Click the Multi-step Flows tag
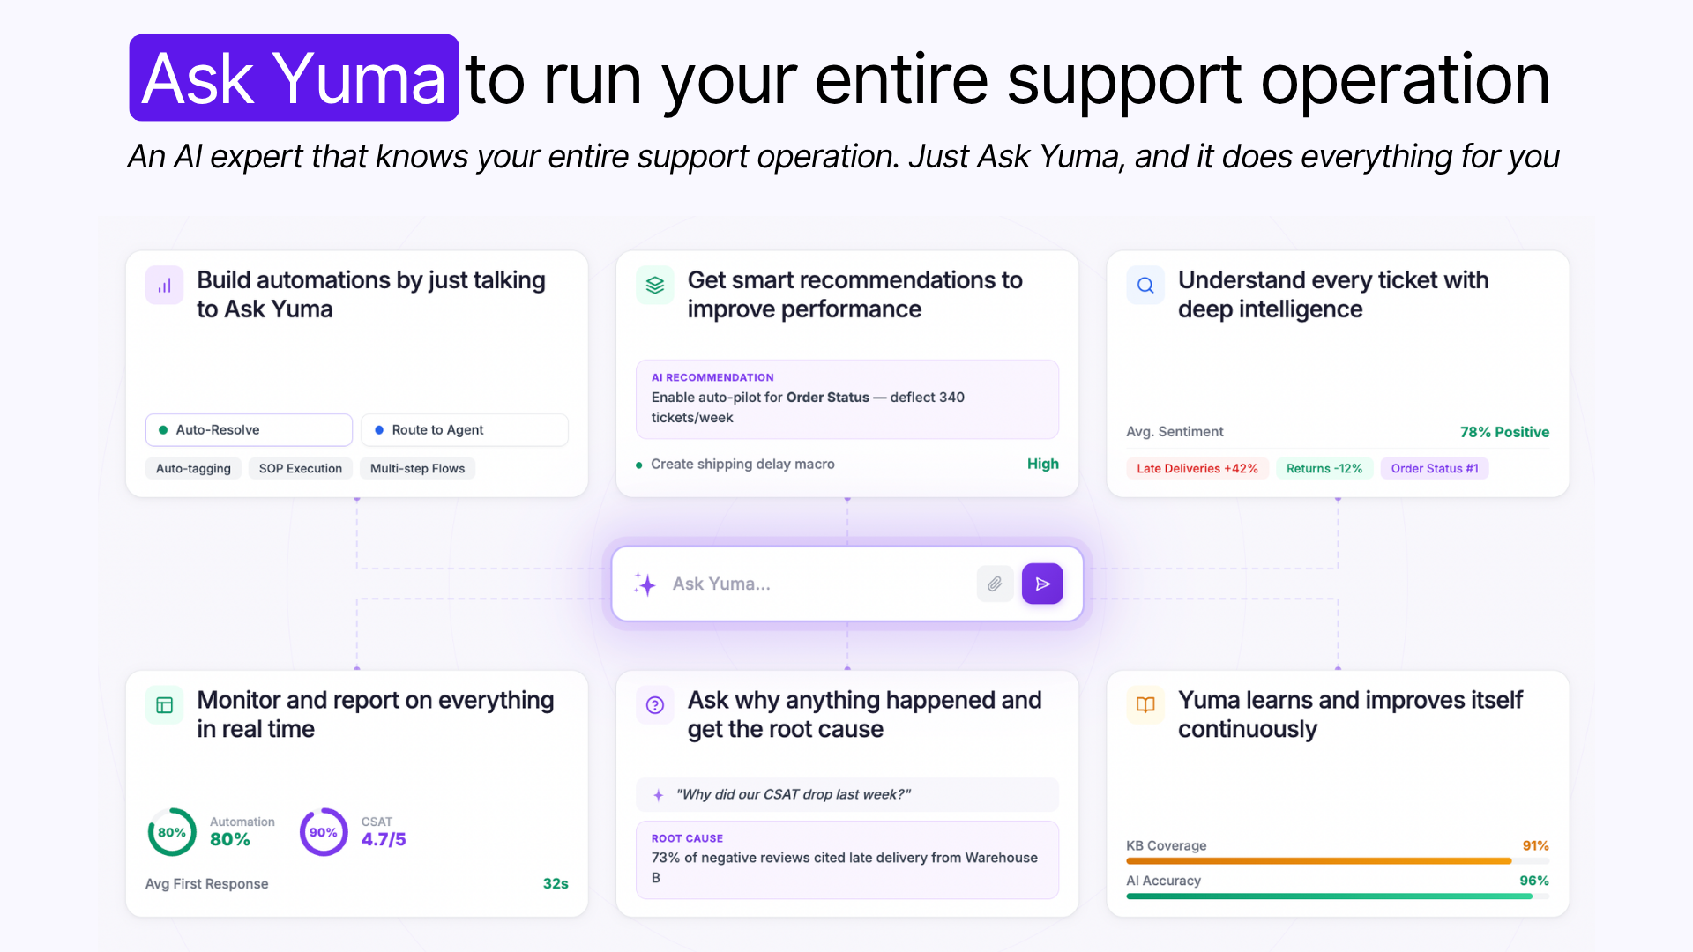 tap(417, 469)
